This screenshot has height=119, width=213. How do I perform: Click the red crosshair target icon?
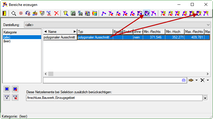pos(21,13)
